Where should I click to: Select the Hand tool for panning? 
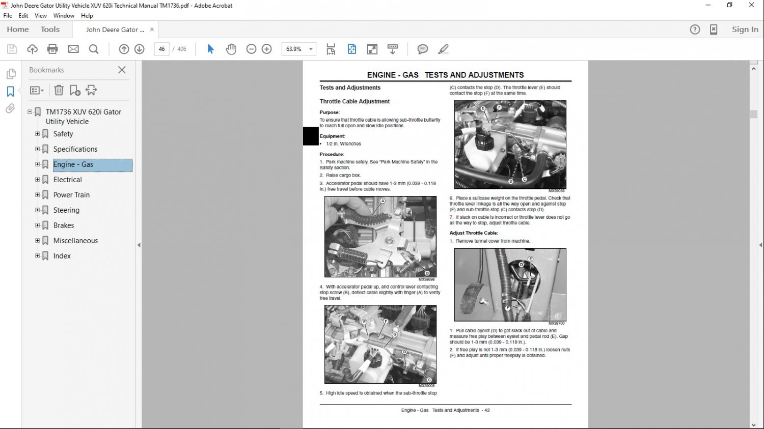pyautogui.click(x=231, y=49)
